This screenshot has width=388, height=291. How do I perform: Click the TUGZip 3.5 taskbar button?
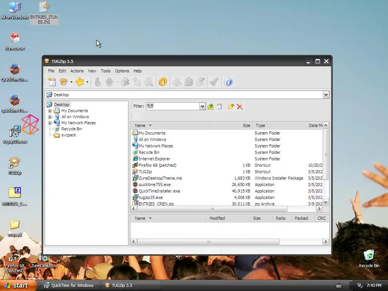(131, 285)
